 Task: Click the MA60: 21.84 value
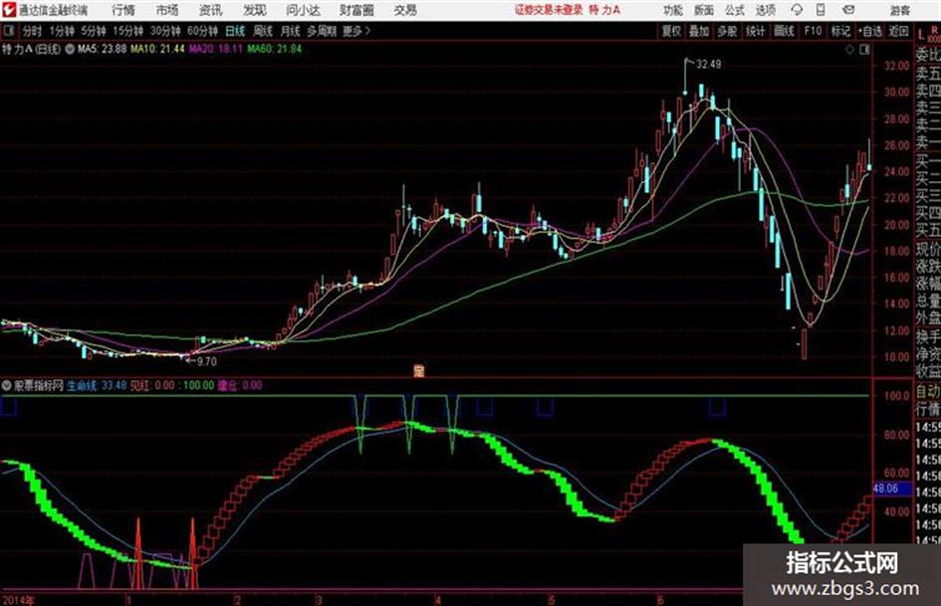pyautogui.click(x=274, y=49)
